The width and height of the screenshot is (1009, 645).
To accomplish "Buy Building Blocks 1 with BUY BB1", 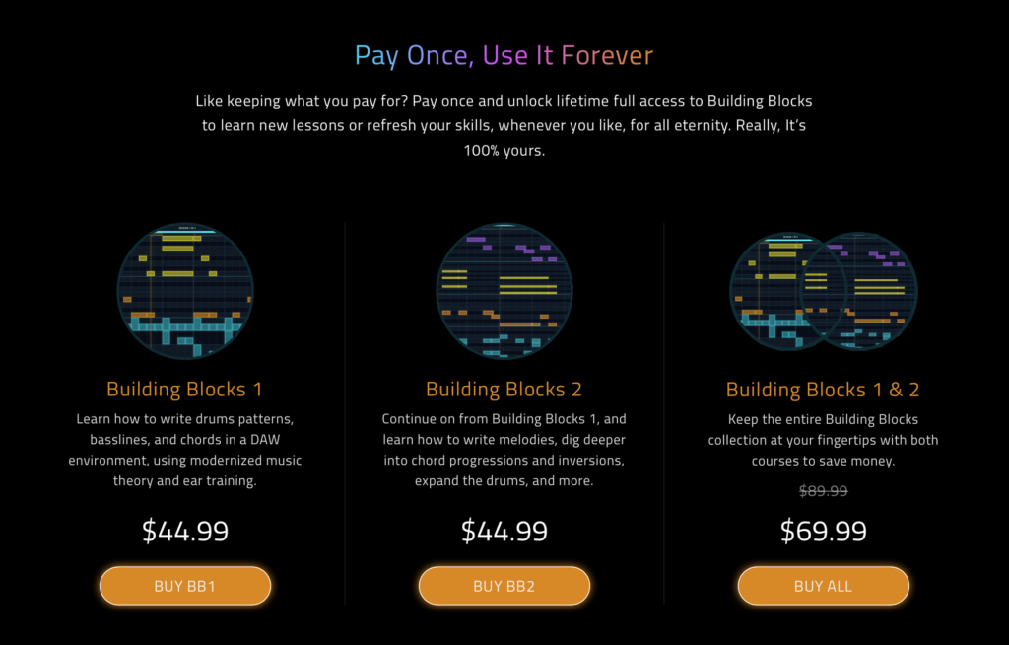I will pyautogui.click(x=185, y=586).
